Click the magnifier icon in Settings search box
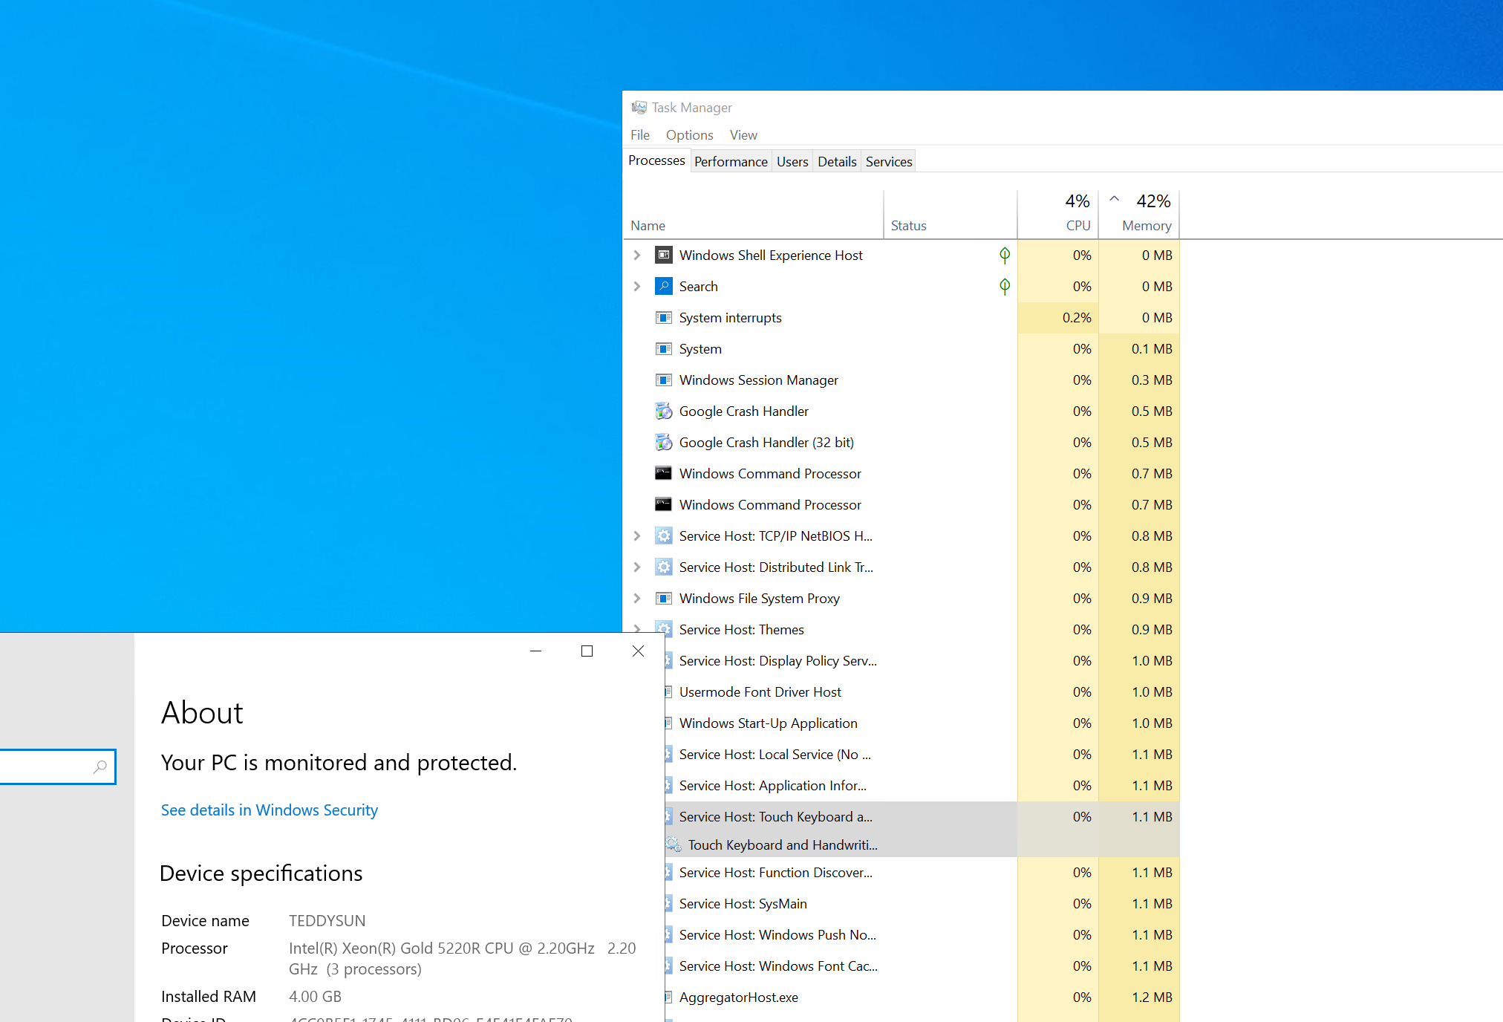Image resolution: width=1503 pixels, height=1022 pixels. [100, 766]
